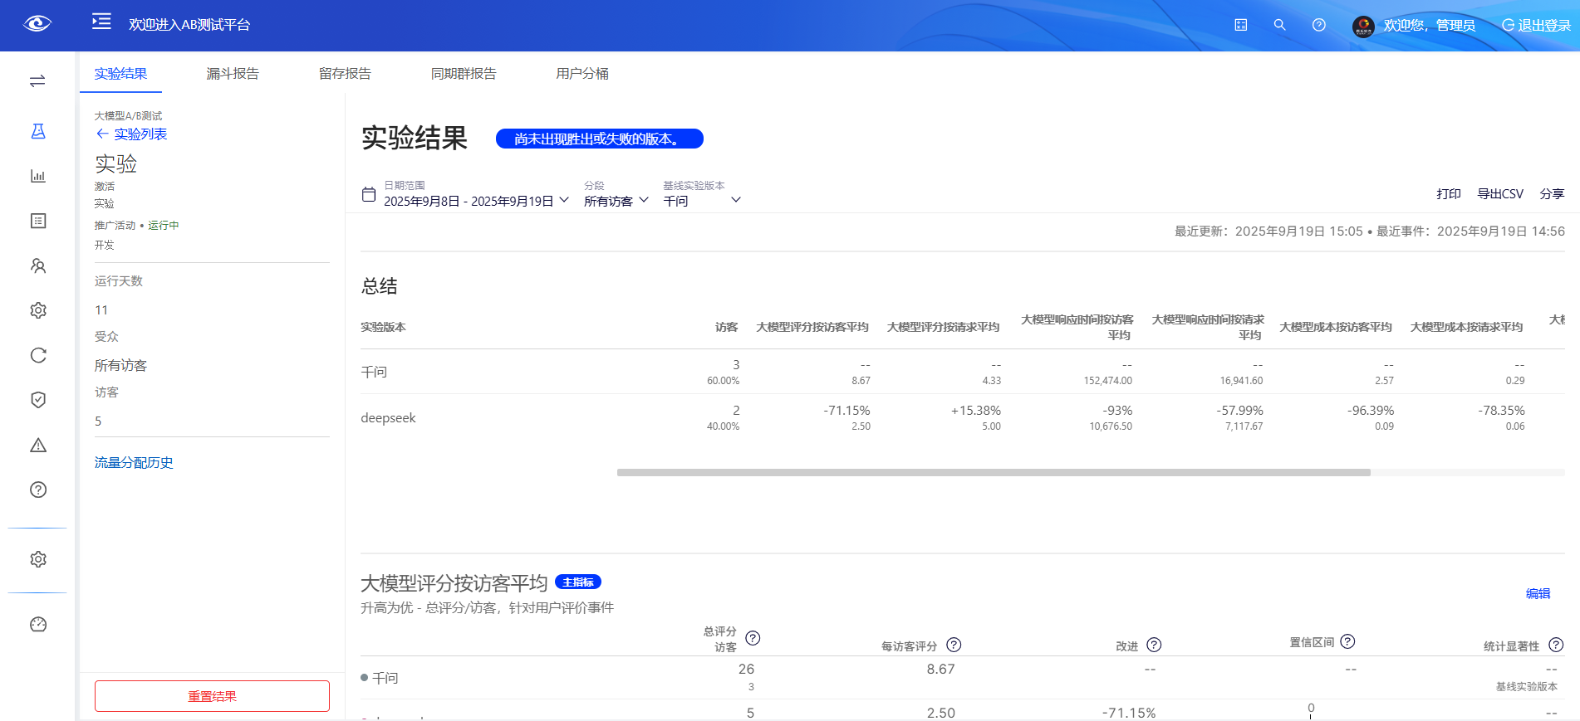Click the refresh circle icon in sidebar

coord(38,355)
